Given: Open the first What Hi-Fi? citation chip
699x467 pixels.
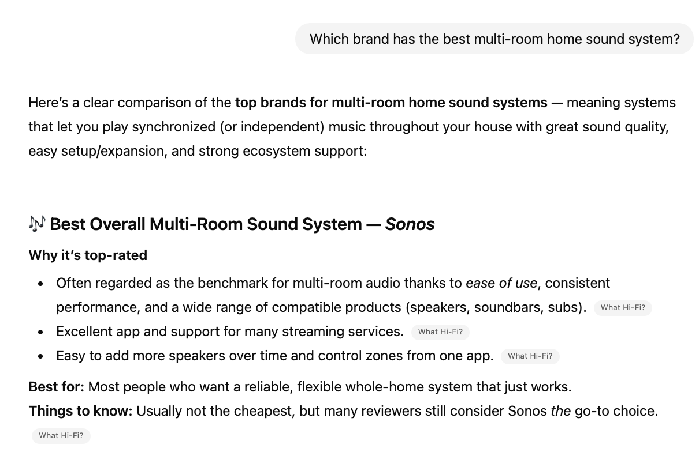Looking at the screenshot, I should click(623, 308).
